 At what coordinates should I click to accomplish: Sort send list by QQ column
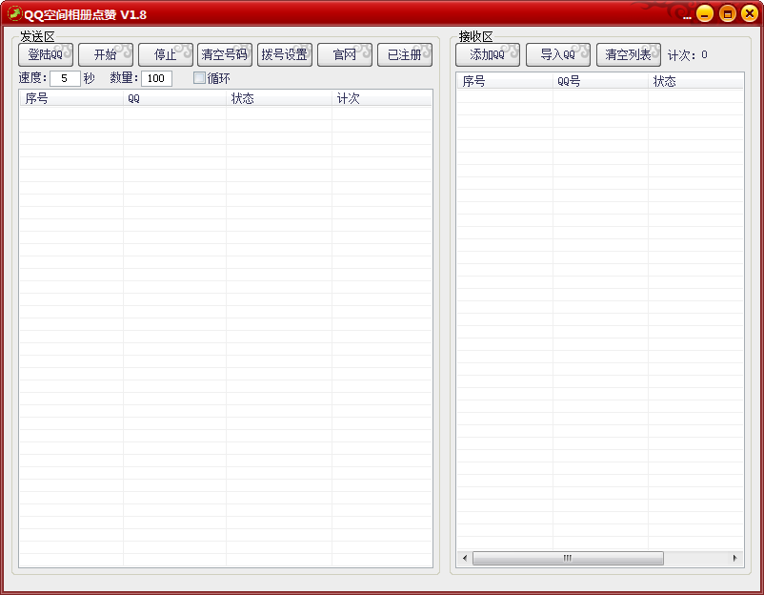pos(174,98)
